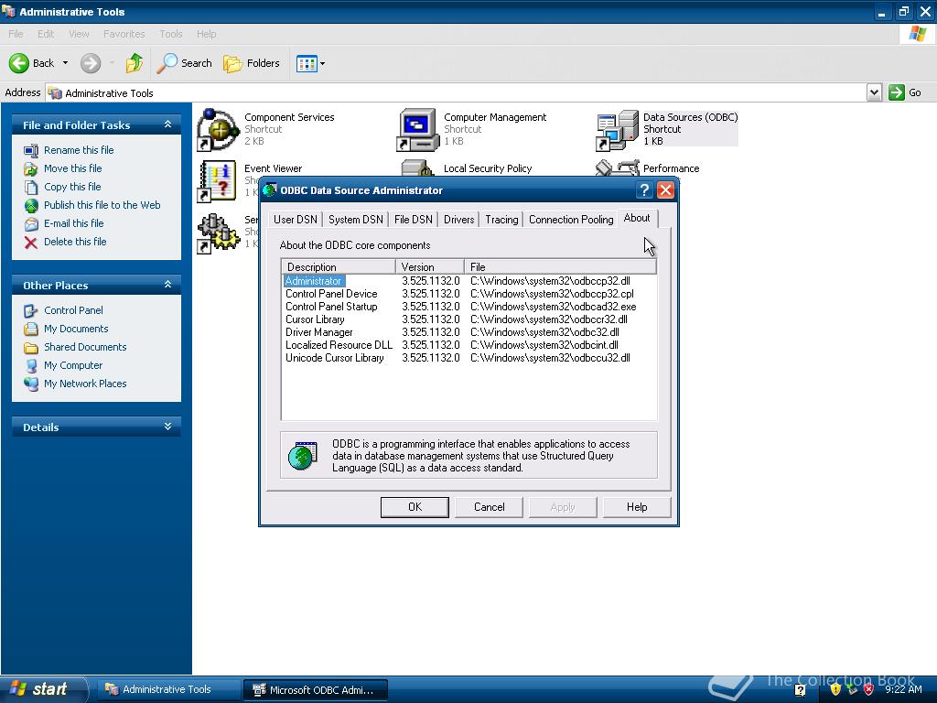
Task: Open the File menu
Action: pos(16,34)
